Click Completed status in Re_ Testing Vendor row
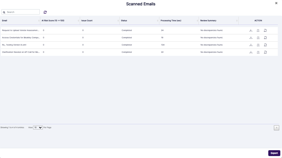The image size is (282, 158). tap(127, 45)
